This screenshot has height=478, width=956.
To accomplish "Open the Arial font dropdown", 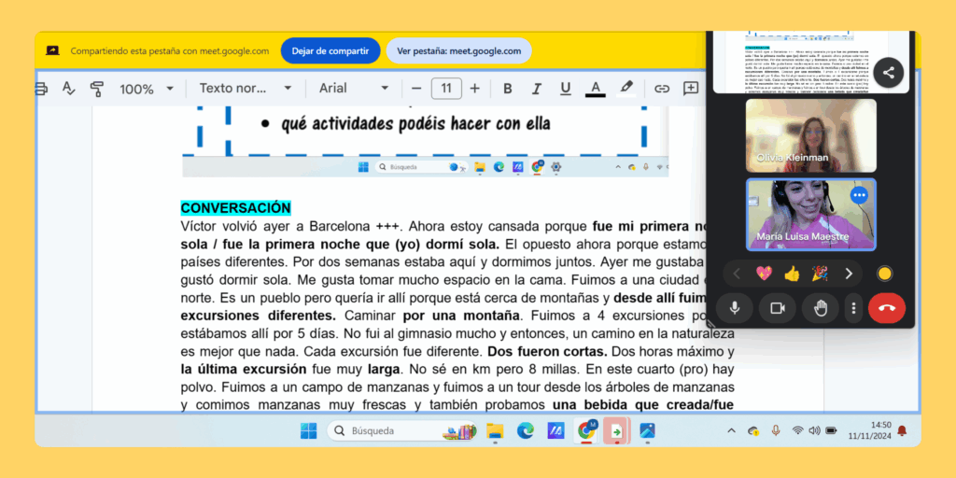I will pyautogui.click(x=354, y=89).
